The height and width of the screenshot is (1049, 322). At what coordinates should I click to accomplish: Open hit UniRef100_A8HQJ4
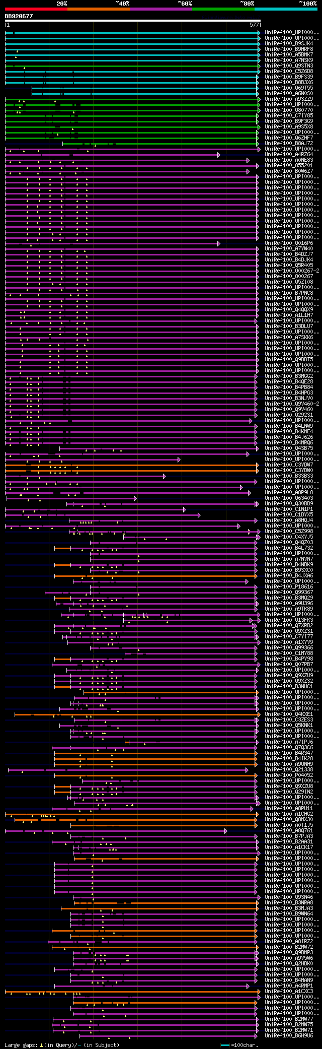[289, 520]
